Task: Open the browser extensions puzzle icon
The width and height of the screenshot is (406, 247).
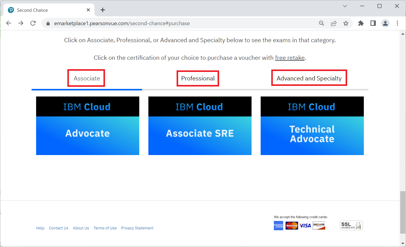Action: pos(361,23)
